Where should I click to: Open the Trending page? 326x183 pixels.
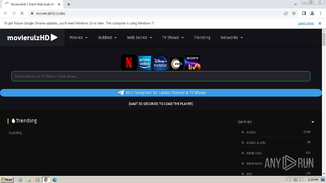pyautogui.click(x=202, y=38)
